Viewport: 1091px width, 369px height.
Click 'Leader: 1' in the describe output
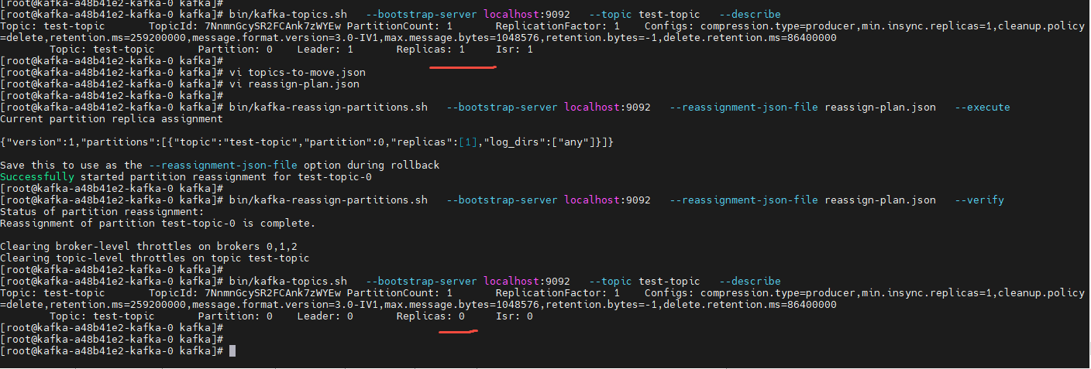pos(325,50)
